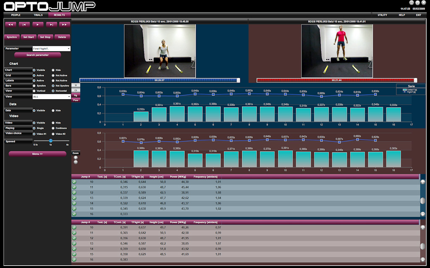Click the brown table's scrollbar handle
This screenshot has height=268, width=430.
(422, 246)
